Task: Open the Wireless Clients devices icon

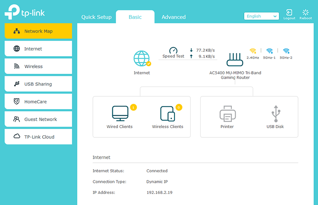Action: [x=167, y=114]
